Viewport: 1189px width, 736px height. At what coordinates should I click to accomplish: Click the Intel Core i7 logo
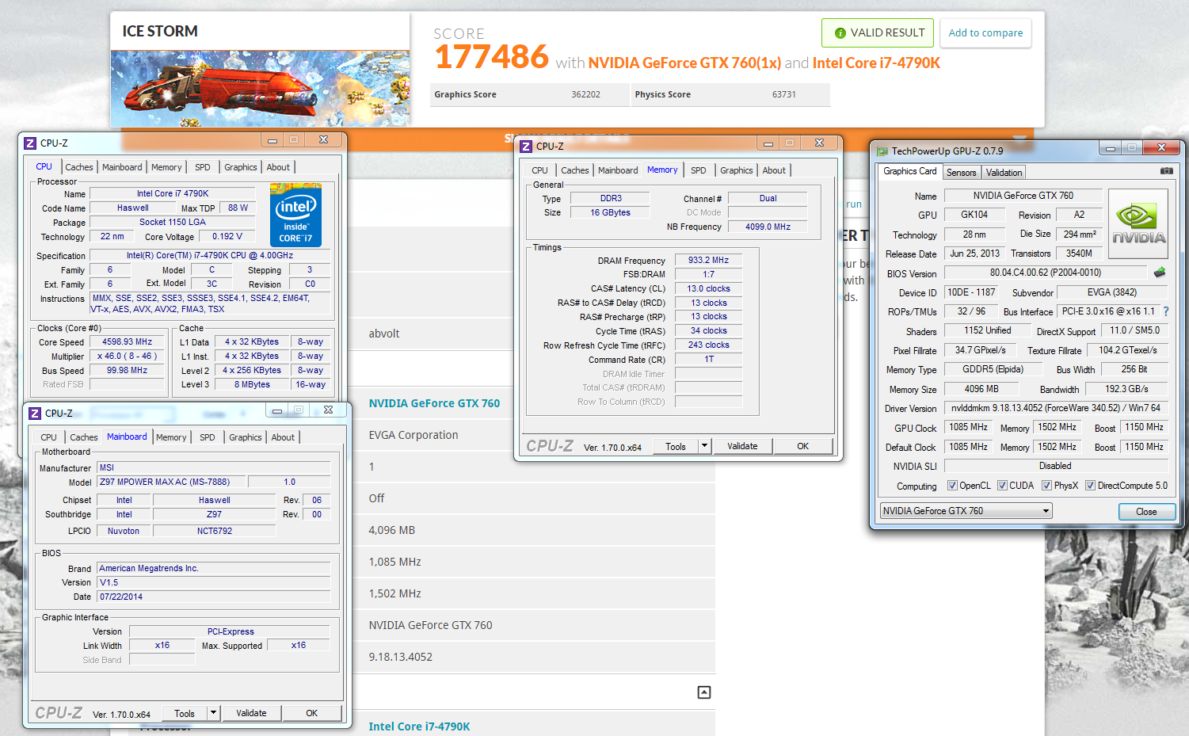(x=295, y=215)
